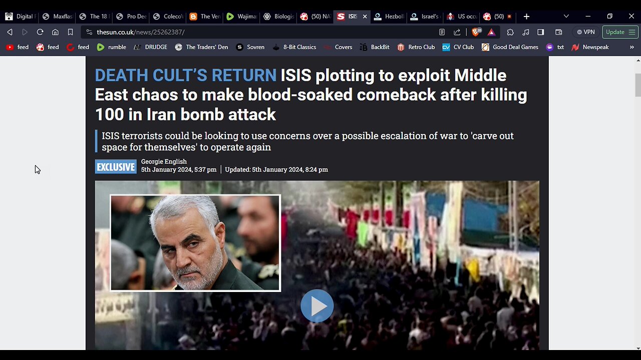Toggle the VPN button on
The height and width of the screenshot is (360, 641).
pyautogui.click(x=585, y=32)
